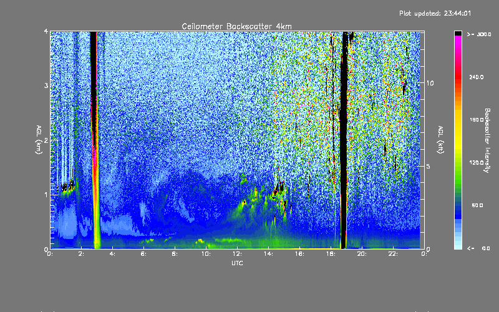Click the '120.0' colorbar tick label
This screenshot has height=312, width=499.
click(477, 163)
